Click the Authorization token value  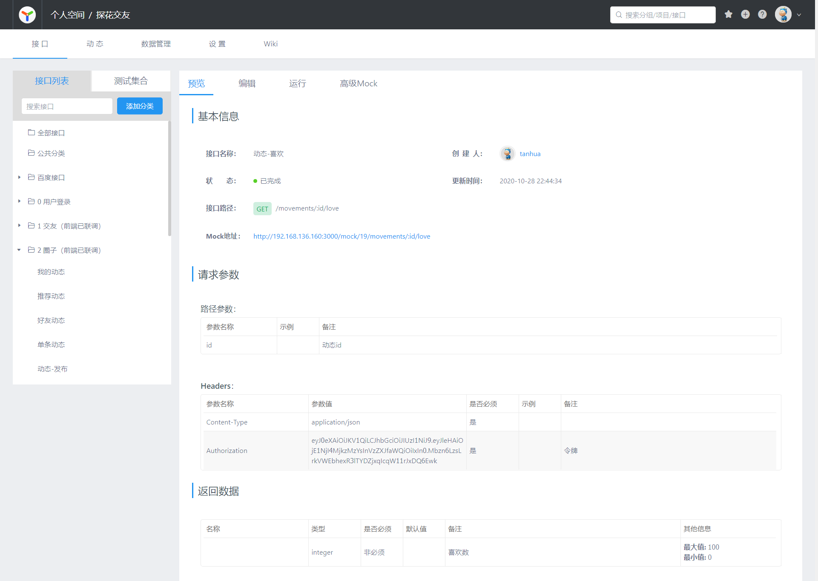[387, 450]
